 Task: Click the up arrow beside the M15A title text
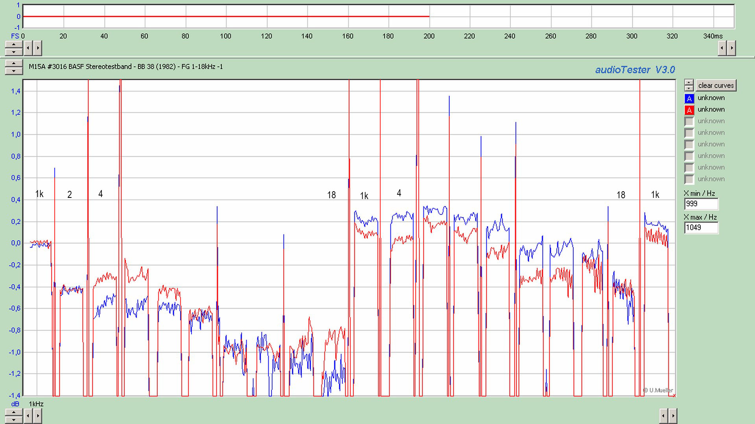pyautogui.click(x=14, y=64)
